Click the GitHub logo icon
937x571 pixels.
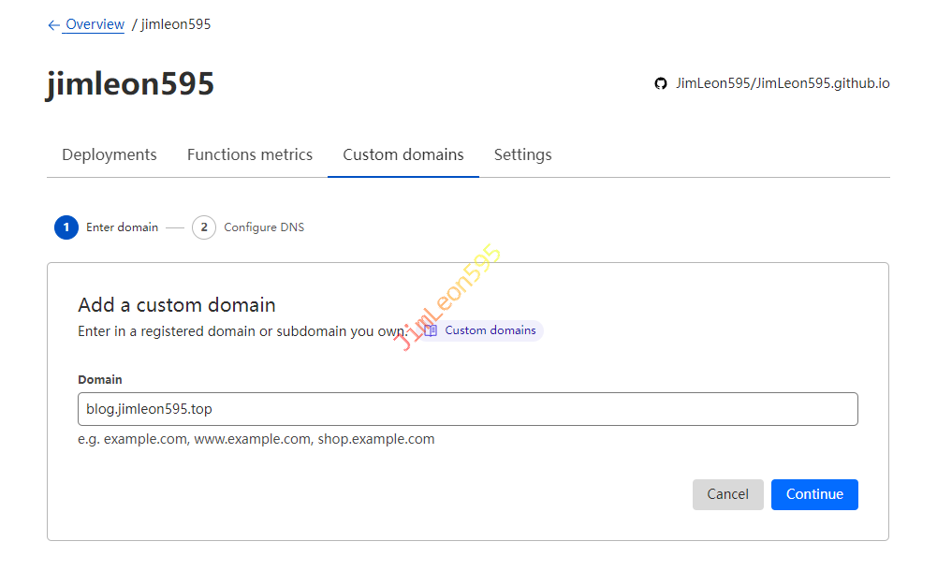tap(661, 83)
